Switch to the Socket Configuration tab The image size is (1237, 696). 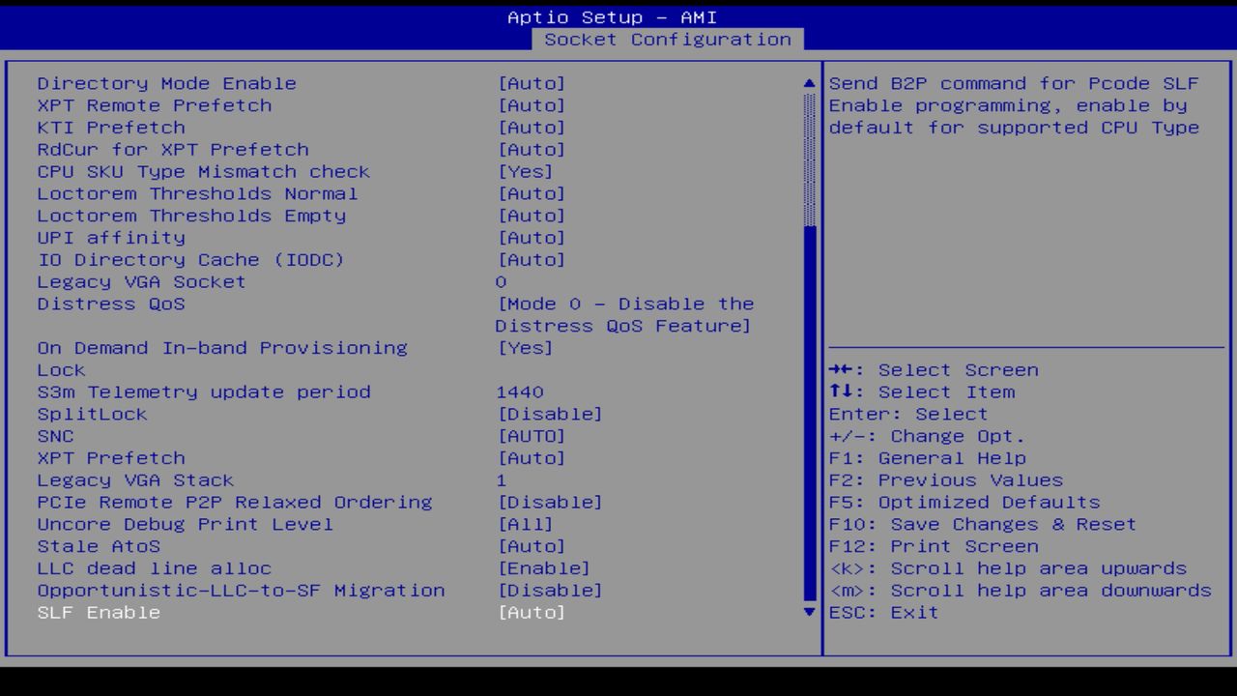[x=669, y=40]
